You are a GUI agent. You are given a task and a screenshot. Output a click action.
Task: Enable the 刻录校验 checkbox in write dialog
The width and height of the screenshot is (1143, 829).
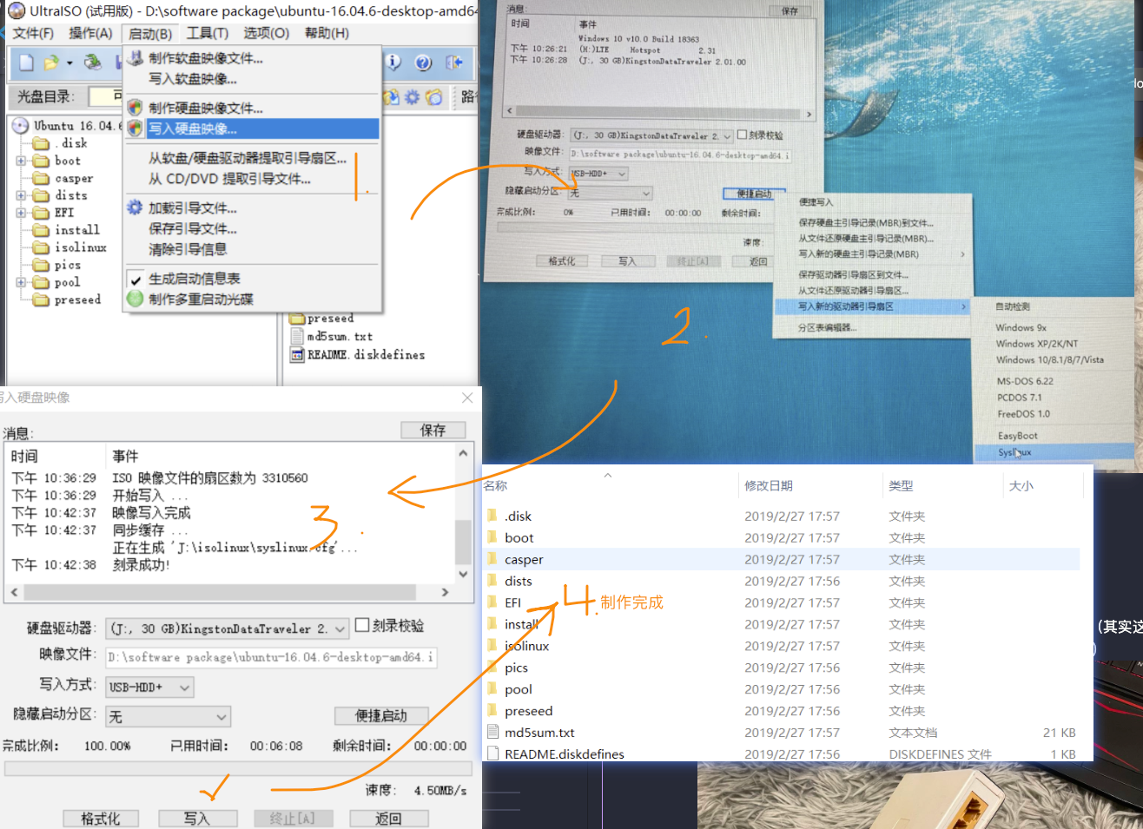click(363, 625)
